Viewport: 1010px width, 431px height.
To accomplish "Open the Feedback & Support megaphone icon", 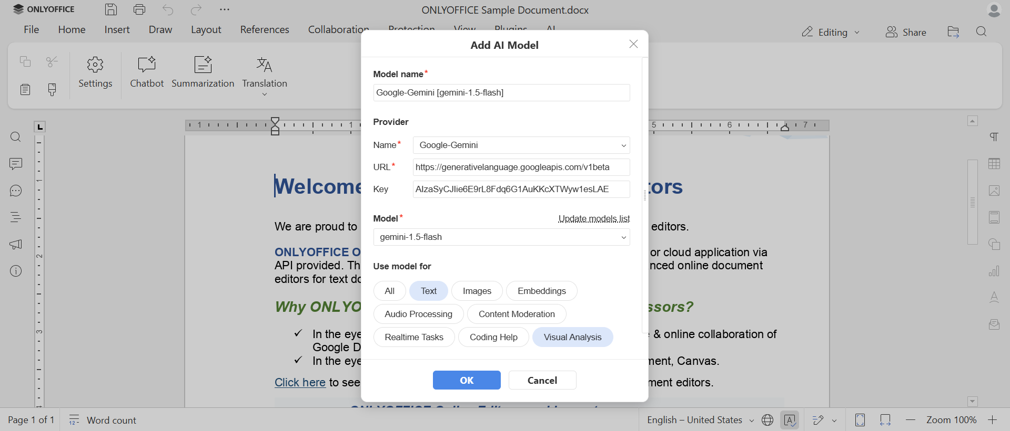I will point(16,244).
